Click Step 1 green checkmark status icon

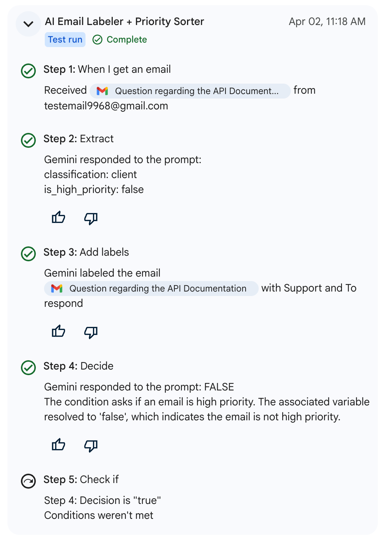pos(28,71)
